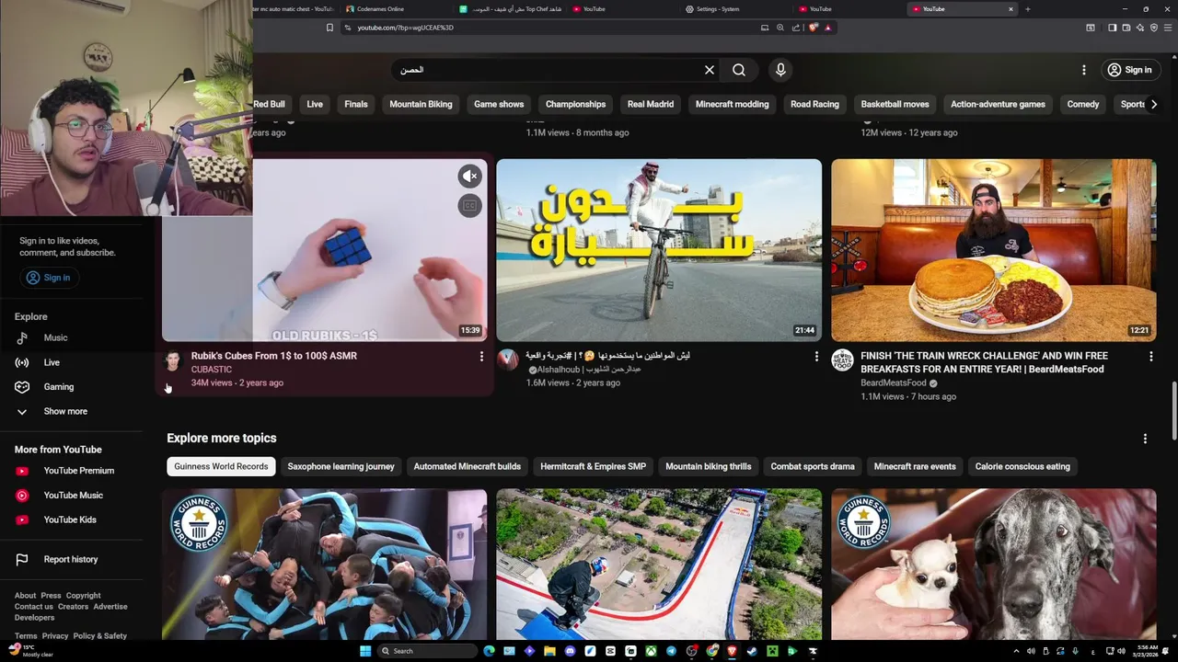Select Minecraft rare events chip
Screen dimensions: 1178x662
pos(915,466)
